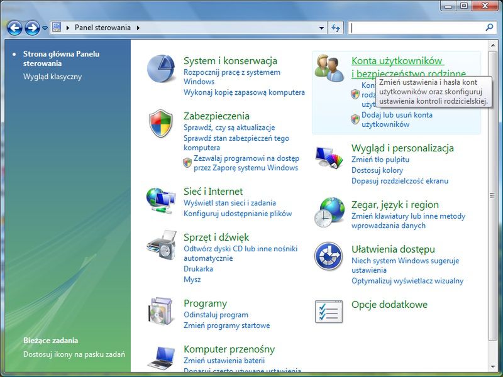Click inside the search input field
The width and height of the screenshot is (503, 377).
(416, 28)
